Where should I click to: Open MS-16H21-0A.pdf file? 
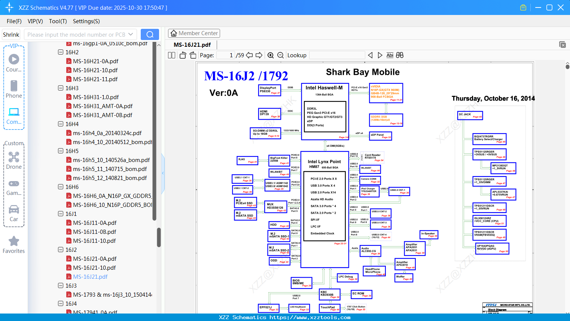coord(96,61)
